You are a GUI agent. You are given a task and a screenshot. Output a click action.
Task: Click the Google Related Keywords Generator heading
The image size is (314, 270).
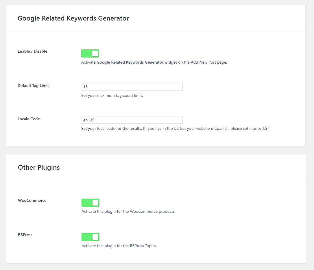pyautogui.click(x=73, y=18)
